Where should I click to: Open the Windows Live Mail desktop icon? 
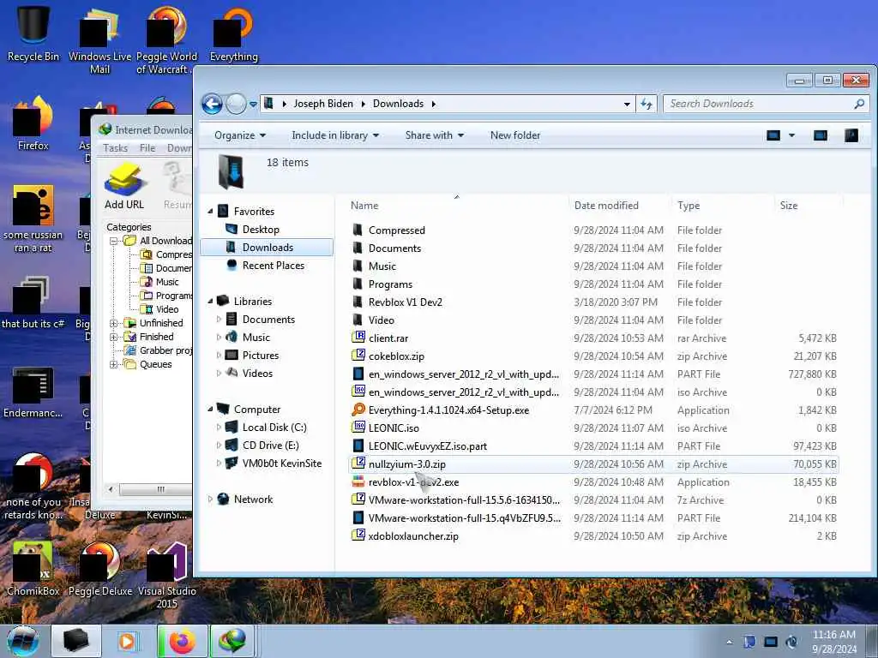pyautogui.click(x=99, y=40)
